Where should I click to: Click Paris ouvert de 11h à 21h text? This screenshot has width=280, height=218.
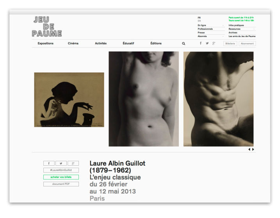click(x=241, y=18)
